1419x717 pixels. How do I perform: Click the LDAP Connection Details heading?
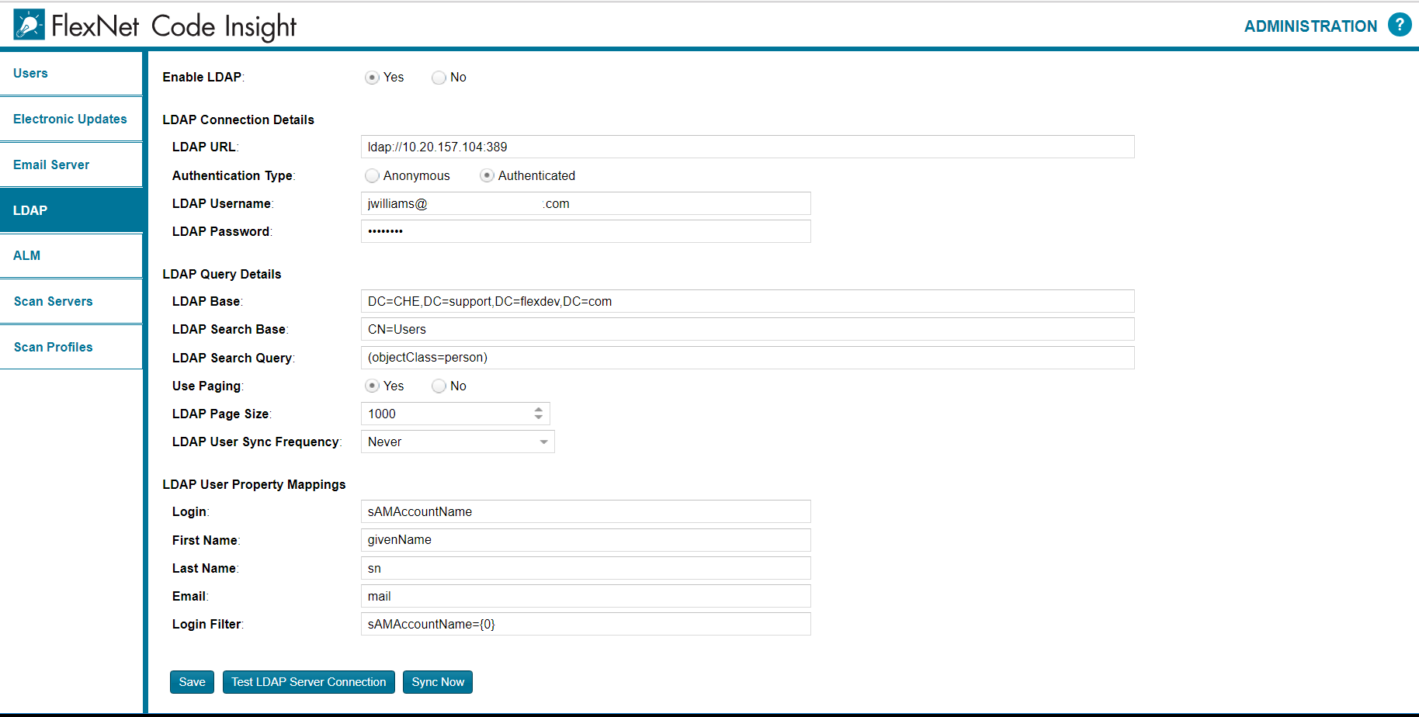238,119
